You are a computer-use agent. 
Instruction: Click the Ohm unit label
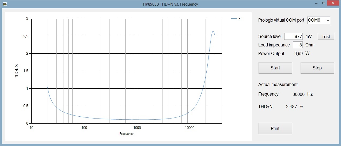click(x=310, y=45)
